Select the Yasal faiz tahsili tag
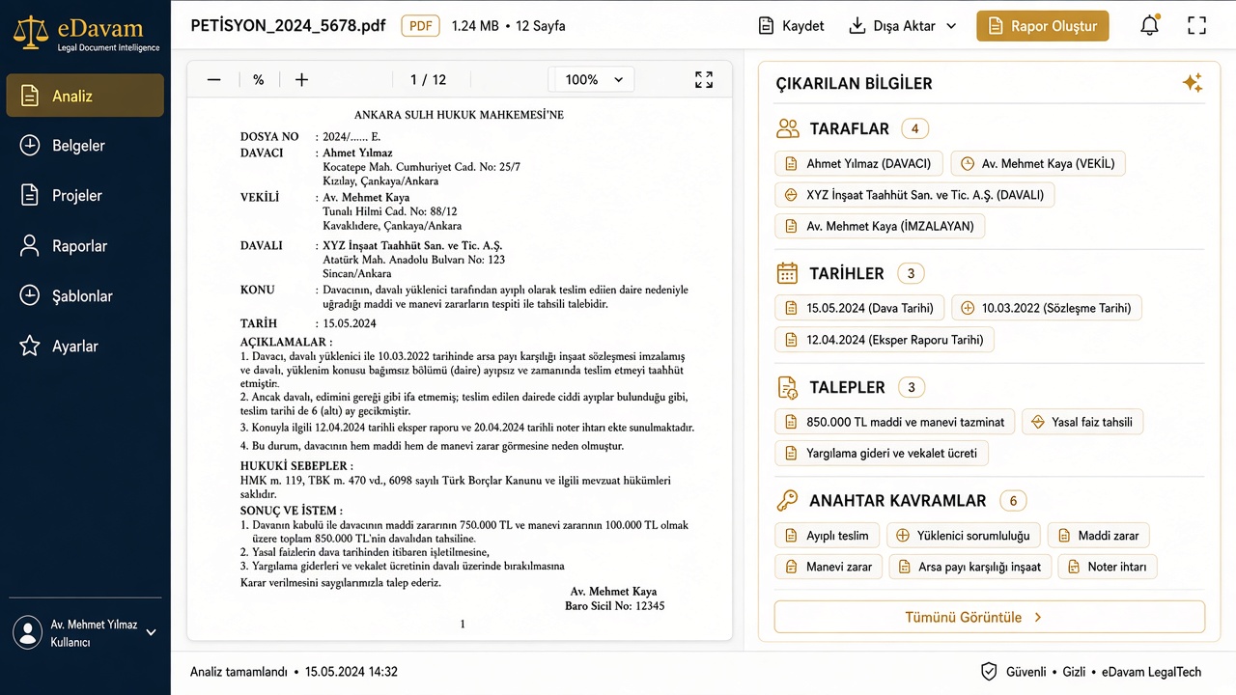The image size is (1236, 695). point(1082,422)
